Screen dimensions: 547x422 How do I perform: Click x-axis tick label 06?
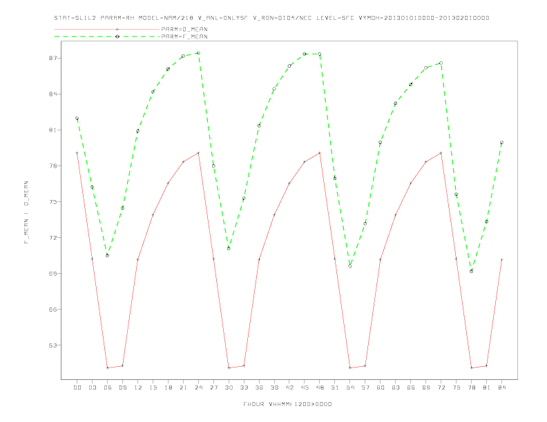click(108, 388)
